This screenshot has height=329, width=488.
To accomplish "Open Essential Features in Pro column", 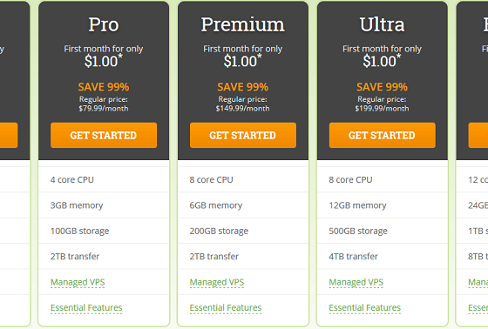I will [86, 307].
